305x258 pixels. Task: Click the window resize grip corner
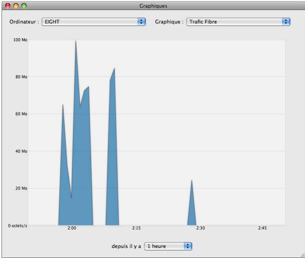tap(302, 255)
